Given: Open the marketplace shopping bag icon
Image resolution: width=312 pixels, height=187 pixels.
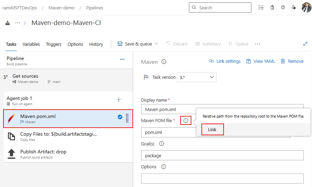Looking at the screenshot, I should 272,8.
